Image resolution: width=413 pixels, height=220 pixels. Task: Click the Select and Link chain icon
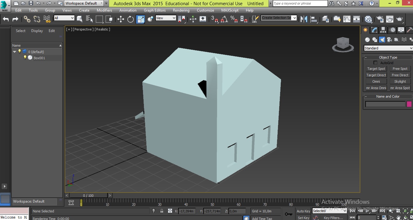coord(27,19)
